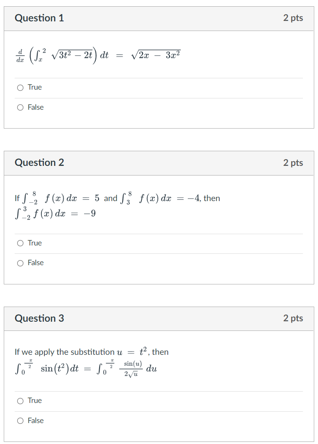This screenshot has width=318, height=444.
Task: Select False for Question 3
Action: (x=20, y=421)
